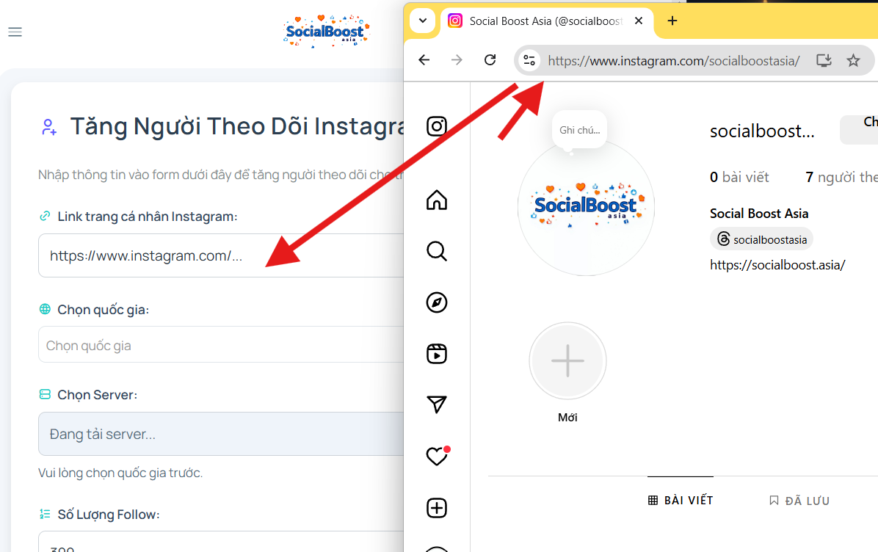
Task: Open Instagram Reels
Action: 437,354
